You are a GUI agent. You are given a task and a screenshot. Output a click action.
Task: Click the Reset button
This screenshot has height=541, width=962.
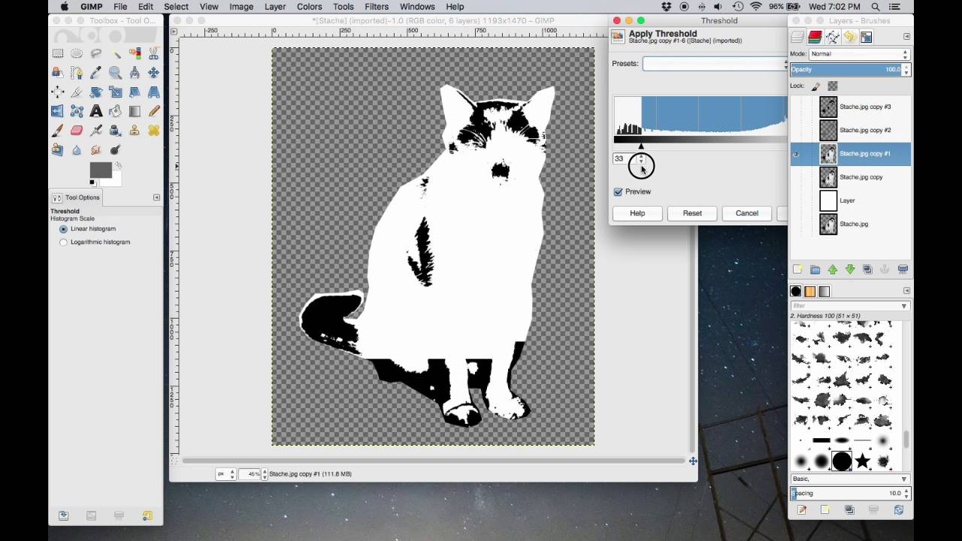tap(692, 213)
